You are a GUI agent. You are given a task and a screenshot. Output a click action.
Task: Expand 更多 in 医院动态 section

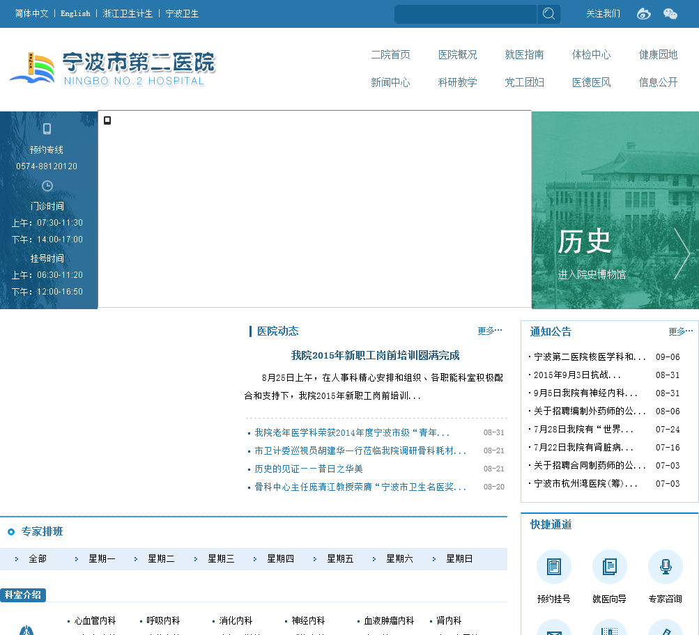[x=489, y=331]
